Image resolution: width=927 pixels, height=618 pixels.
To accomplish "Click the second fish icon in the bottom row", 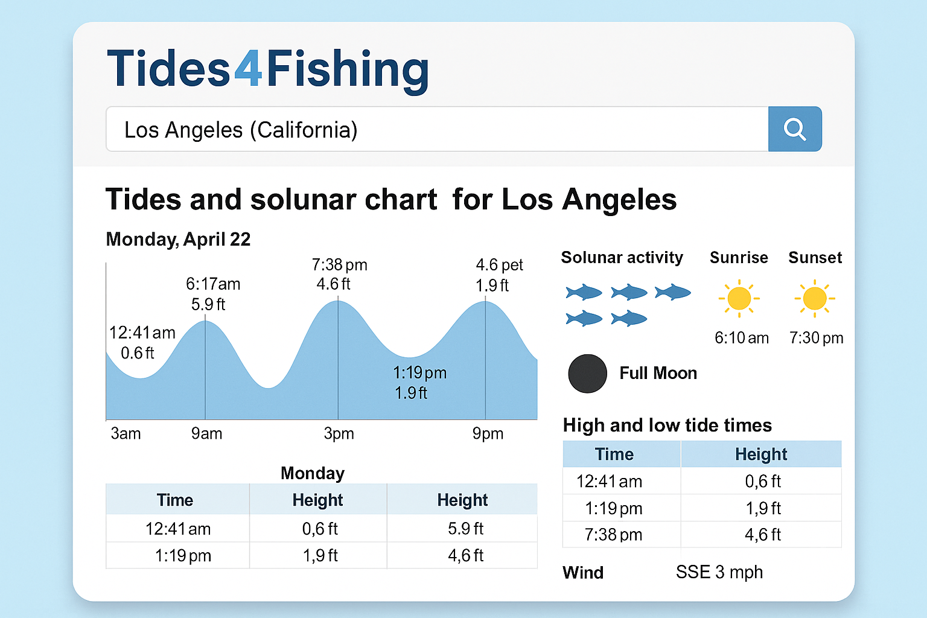I will [628, 318].
